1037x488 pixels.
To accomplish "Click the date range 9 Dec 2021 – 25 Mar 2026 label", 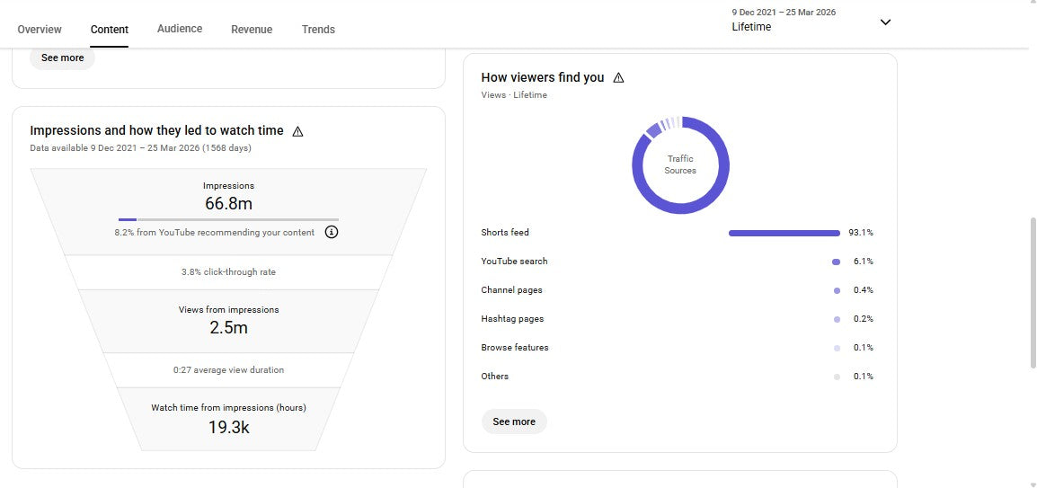I will [784, 12].
